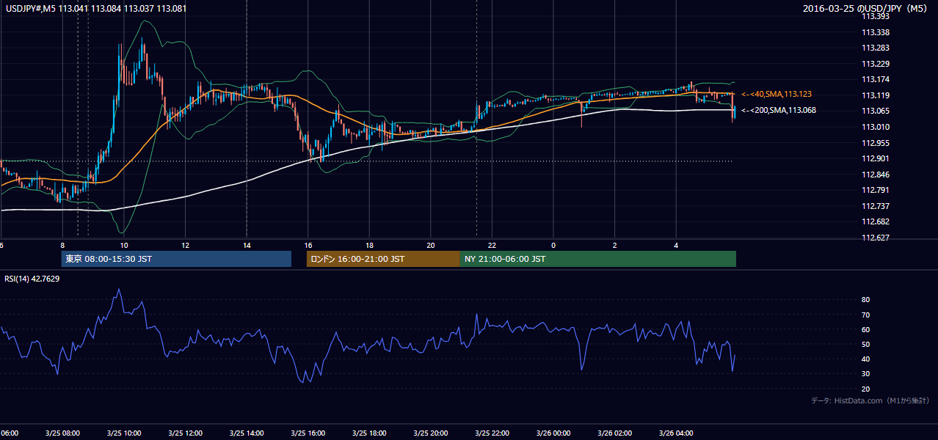Click hour marker 22 under price chart

(492, 246)
